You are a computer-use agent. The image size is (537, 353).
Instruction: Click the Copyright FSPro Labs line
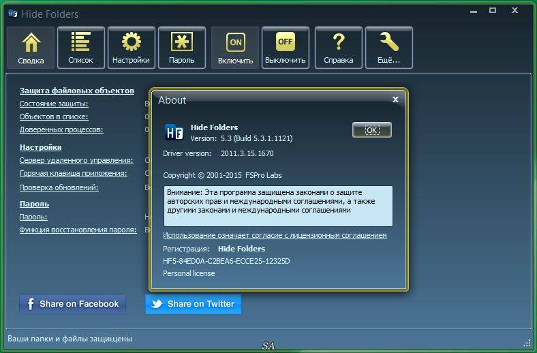click(x=222, y=175)
